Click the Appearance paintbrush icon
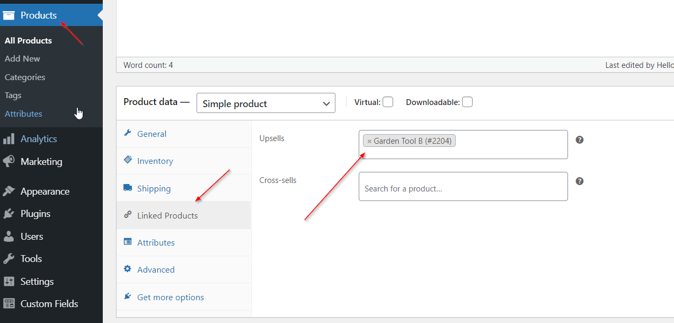The width and height of the screenshot is (674, 323). (x=8, y=191)
